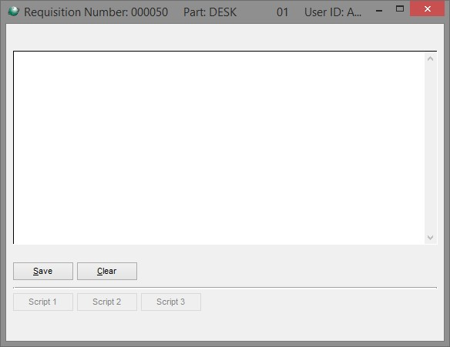Click the Script 3 button

(171, 302)
